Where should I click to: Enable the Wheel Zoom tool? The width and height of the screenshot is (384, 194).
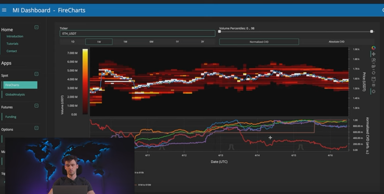(373, 66)
